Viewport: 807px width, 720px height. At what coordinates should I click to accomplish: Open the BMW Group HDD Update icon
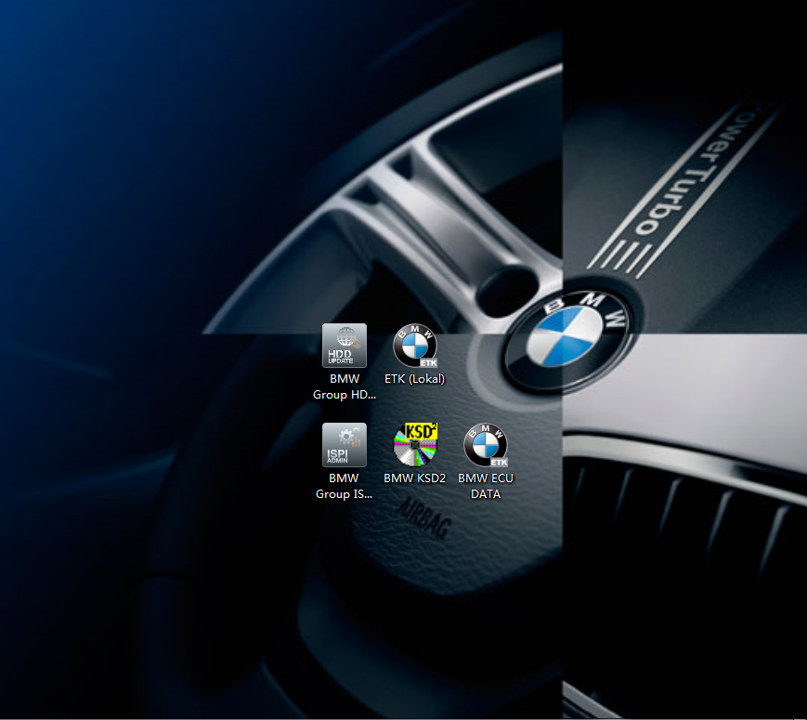pyautogui.click(x=345, y=345)
